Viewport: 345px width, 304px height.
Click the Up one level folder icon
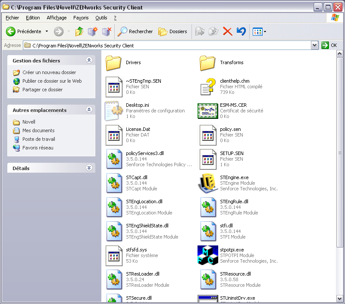point(79,31)
